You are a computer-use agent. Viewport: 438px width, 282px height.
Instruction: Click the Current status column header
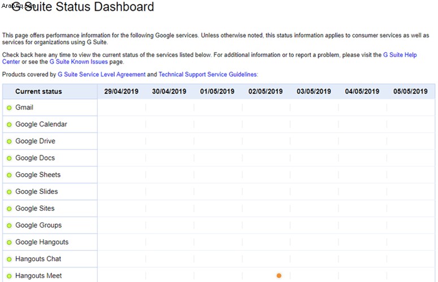coord(38,91)
